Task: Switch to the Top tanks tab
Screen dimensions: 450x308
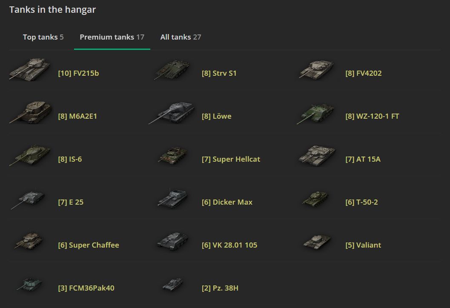Action: (x=43, y=37)
